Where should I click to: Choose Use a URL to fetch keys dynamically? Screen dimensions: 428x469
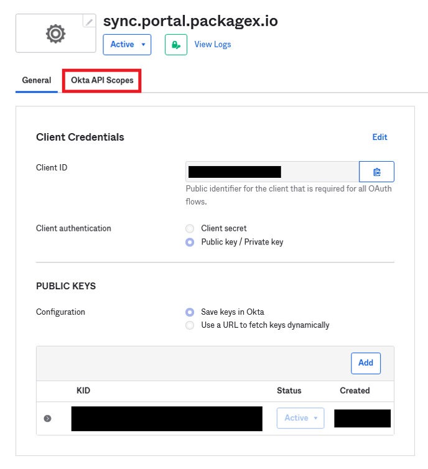pyautogui.click(x=190, y=325)
